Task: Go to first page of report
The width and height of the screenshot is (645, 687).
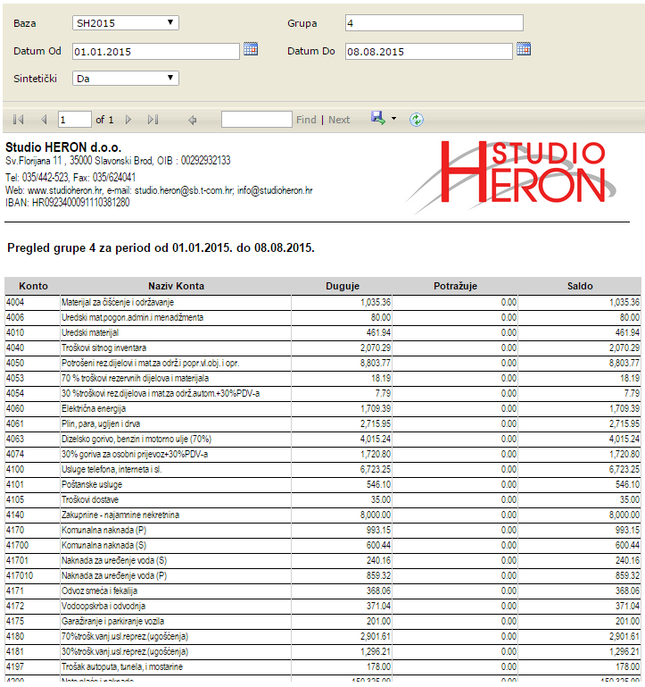Action: pos(19,120)
